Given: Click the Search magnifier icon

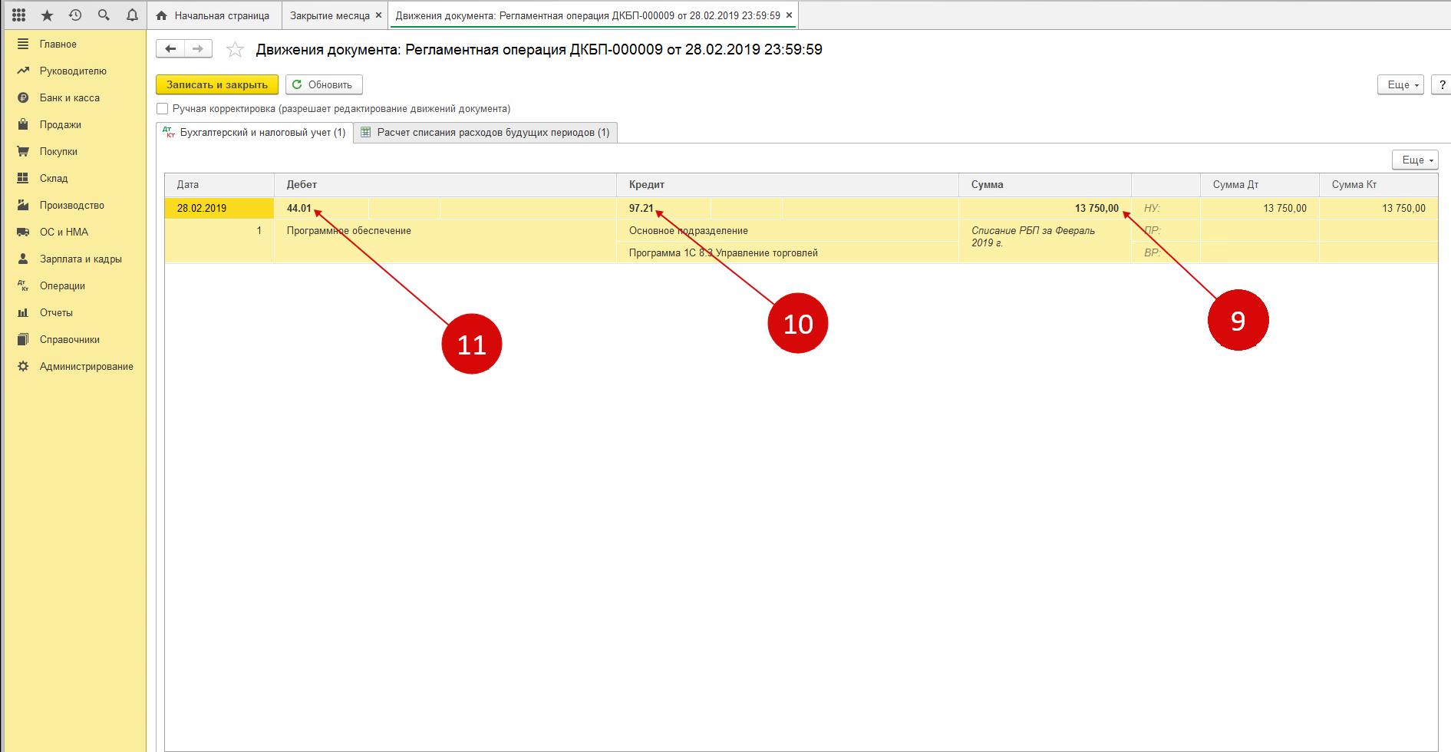Looking at the screenshot, I should [x=104, y=15].
